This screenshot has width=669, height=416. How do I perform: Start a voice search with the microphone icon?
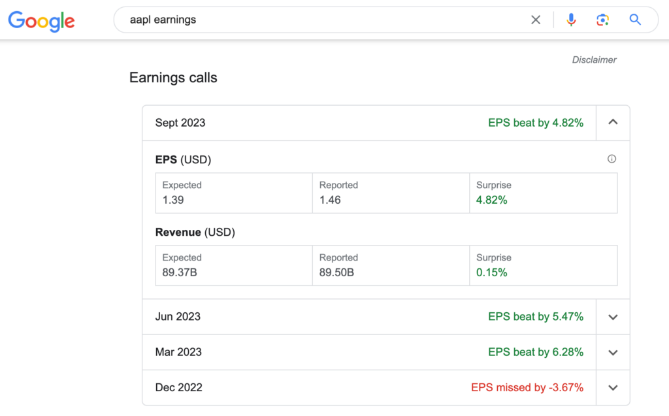[571, 20]
